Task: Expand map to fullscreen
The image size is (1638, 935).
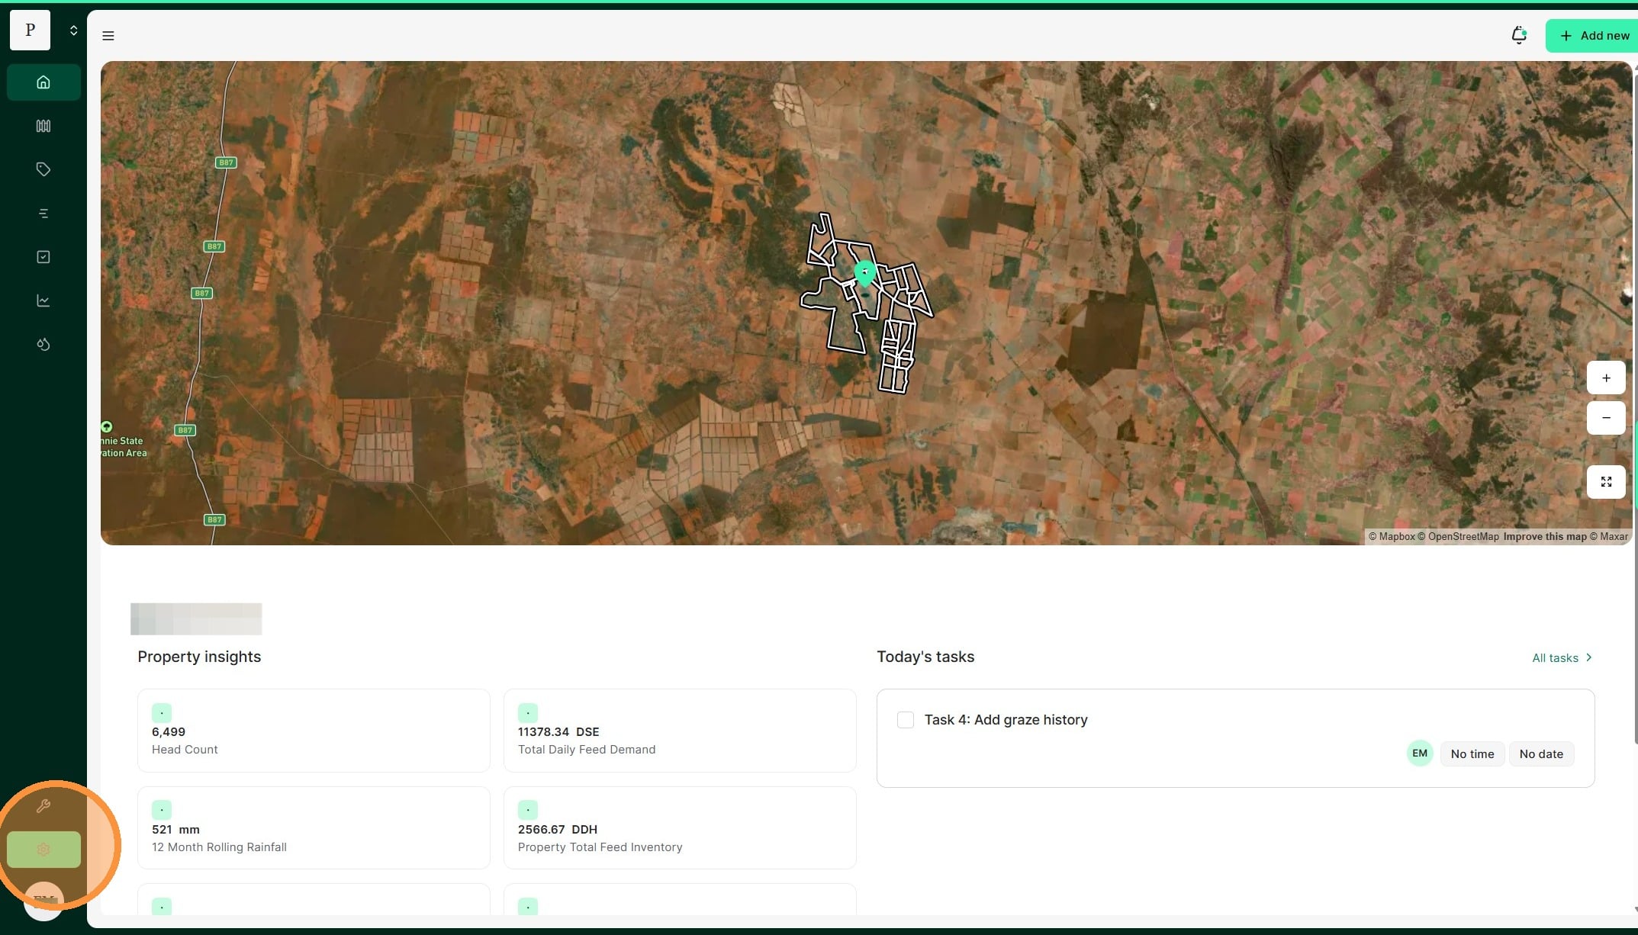Action: (1605, 482)
